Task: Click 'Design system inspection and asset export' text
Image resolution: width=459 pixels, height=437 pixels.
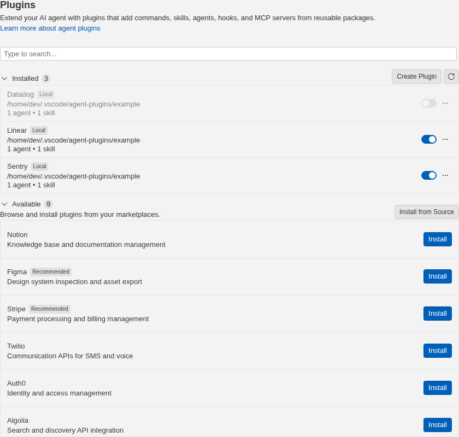Action: tap(75, 282)
